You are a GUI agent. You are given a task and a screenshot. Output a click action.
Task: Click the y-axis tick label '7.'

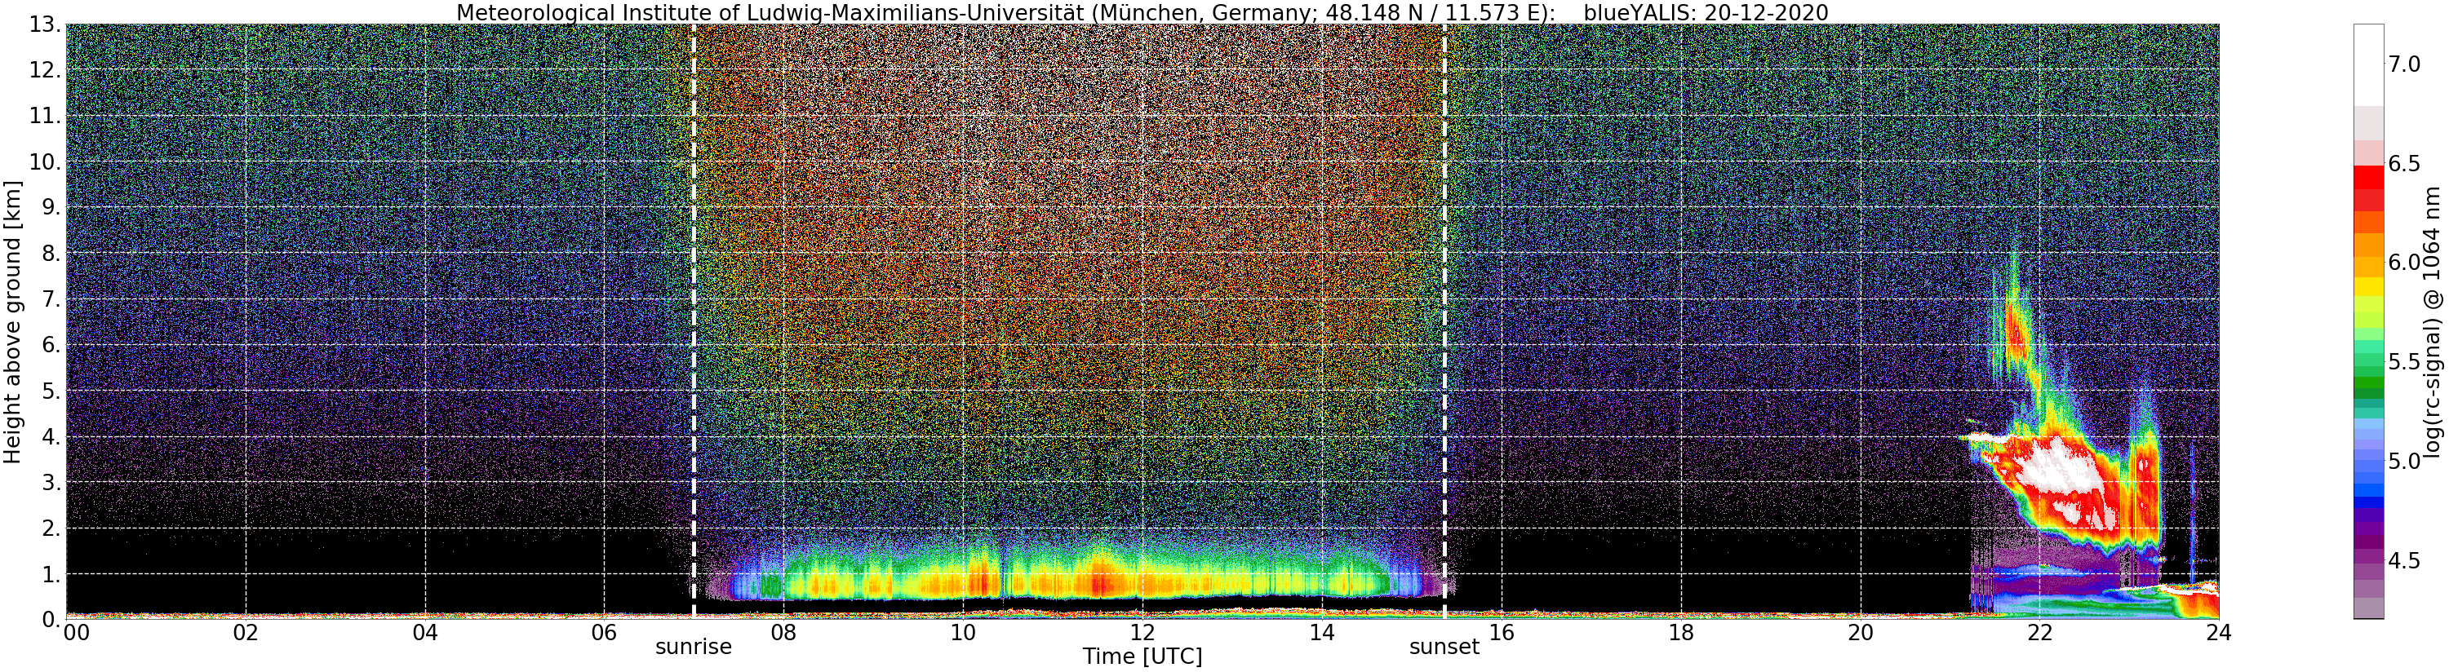(x=51, y=299)
